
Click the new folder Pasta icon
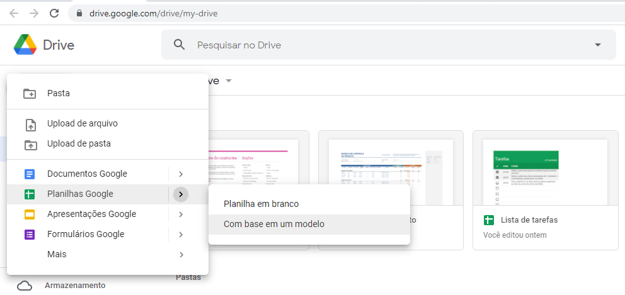[x=30, y=93]
